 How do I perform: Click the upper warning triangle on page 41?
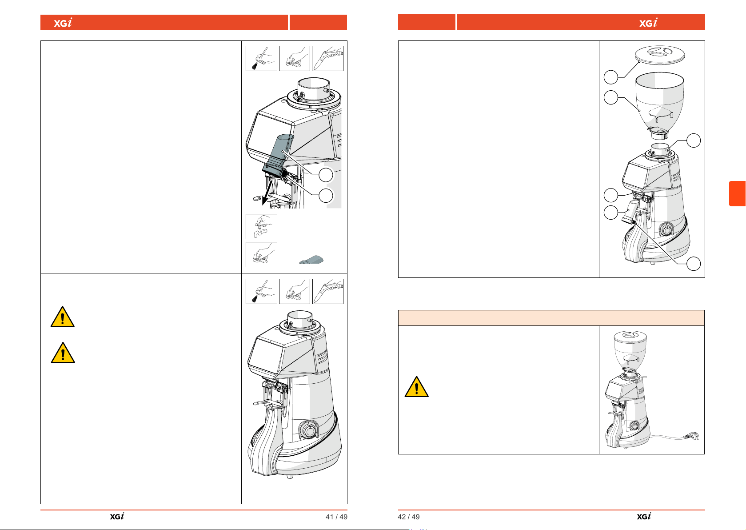pyautogui.click(x=63, y=317)
